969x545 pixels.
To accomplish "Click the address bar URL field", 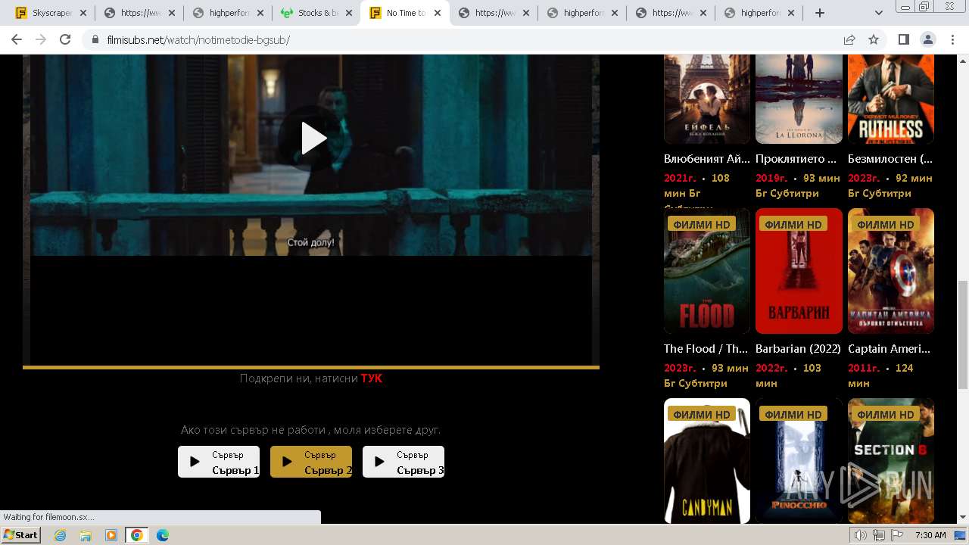I will (x=462, y=39).
